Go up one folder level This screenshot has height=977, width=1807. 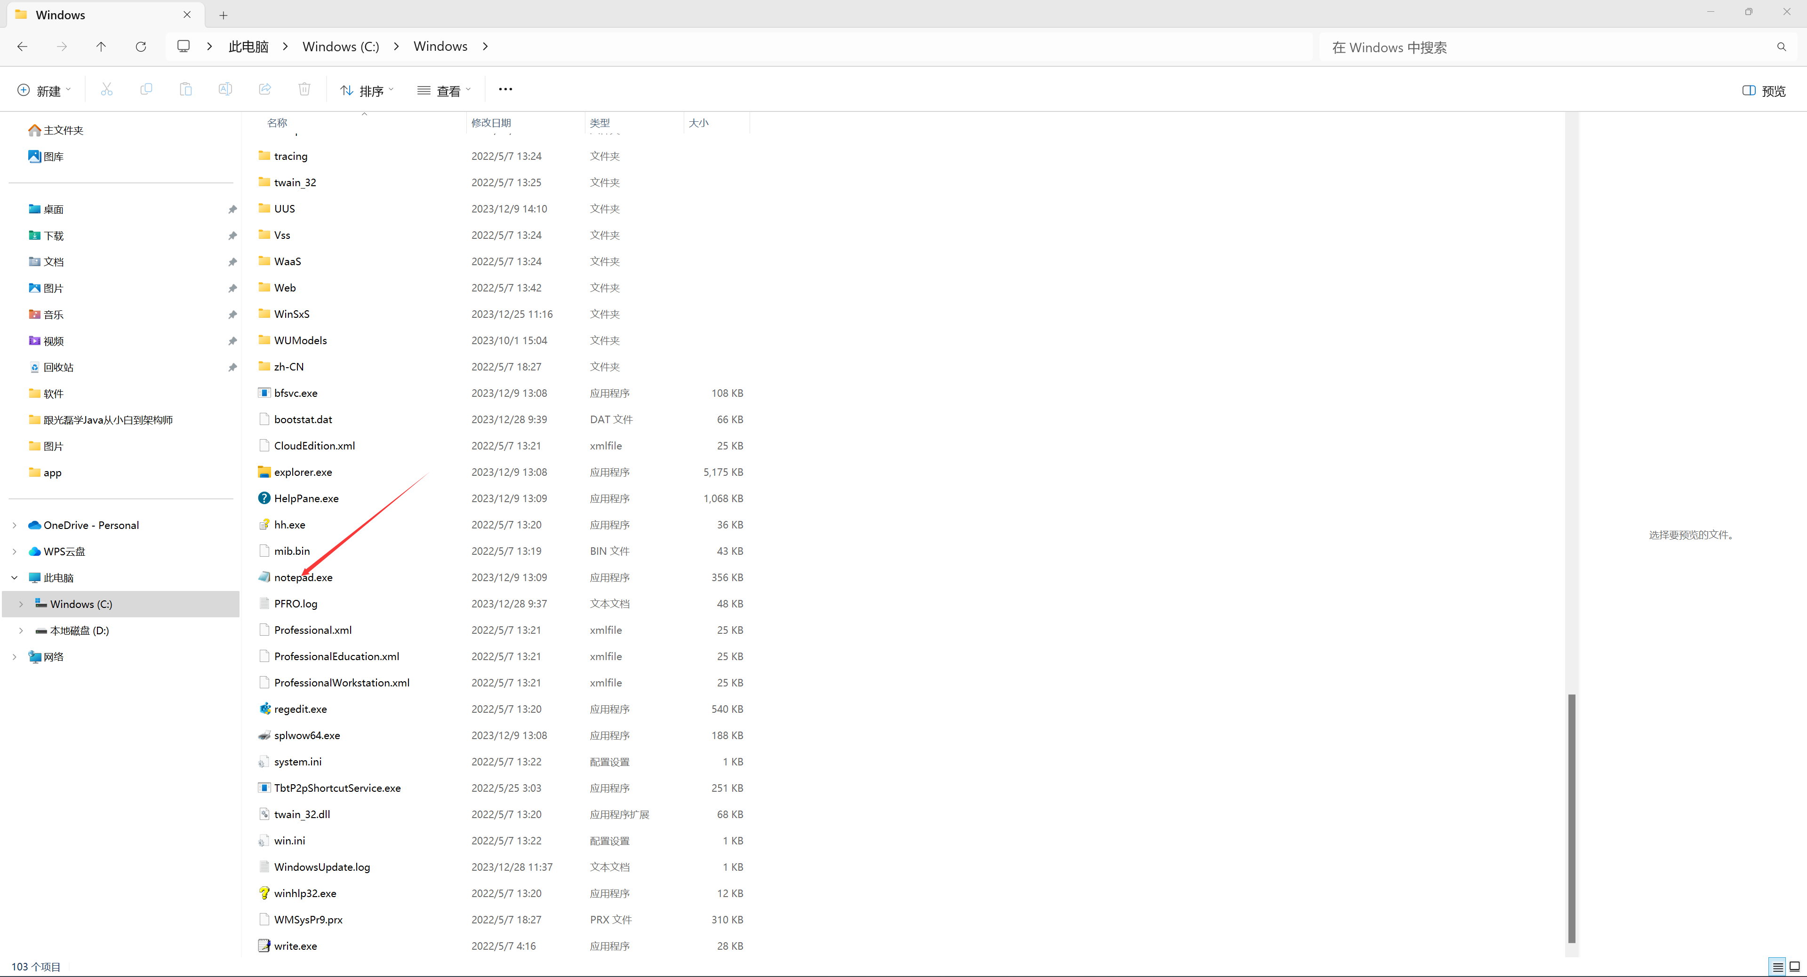coord(101,46)
